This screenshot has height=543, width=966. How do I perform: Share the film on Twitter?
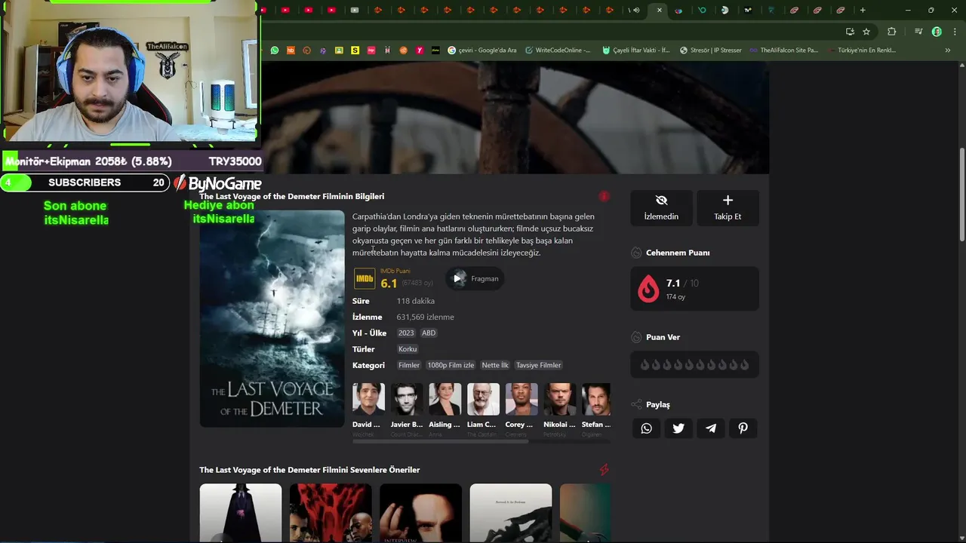pyautogui.click(x=678, y=428)
